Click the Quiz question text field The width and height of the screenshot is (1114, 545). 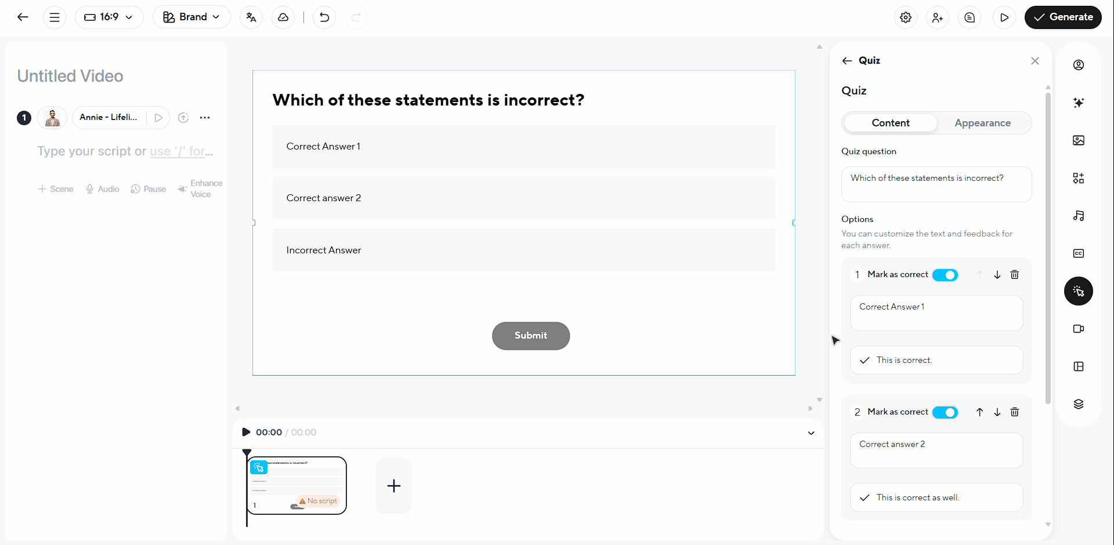(x=936, y=184)
